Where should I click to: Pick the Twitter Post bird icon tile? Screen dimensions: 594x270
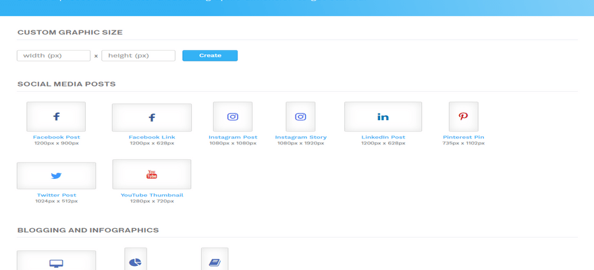57,175
